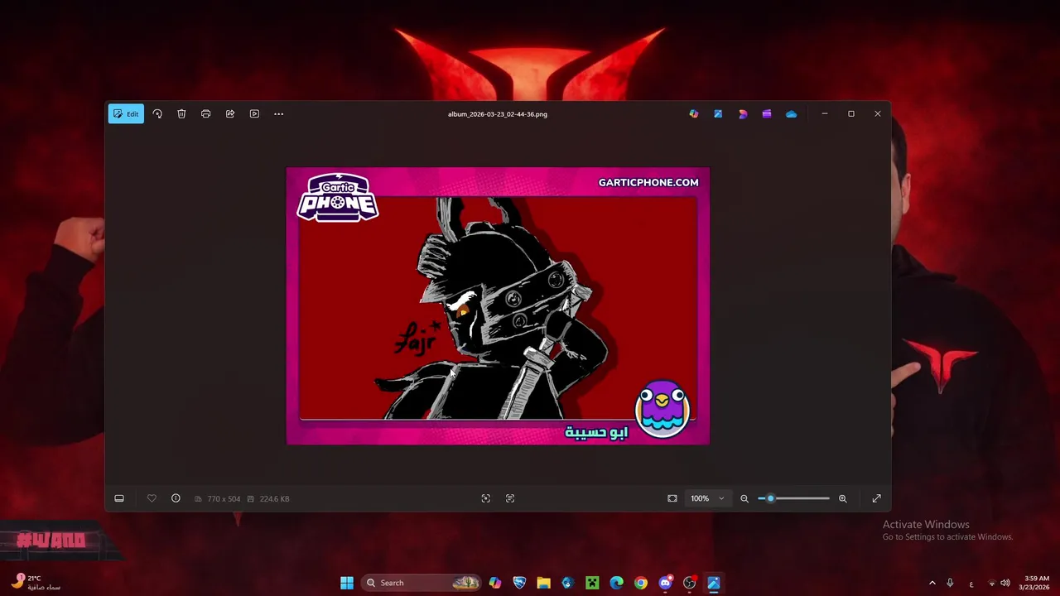Open the Windows Start button
The height and width of the screenshot is (596, 1060).
pyautogui.click(x=347, y=583)
